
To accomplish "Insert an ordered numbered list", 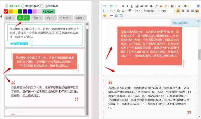I will 105,11.
